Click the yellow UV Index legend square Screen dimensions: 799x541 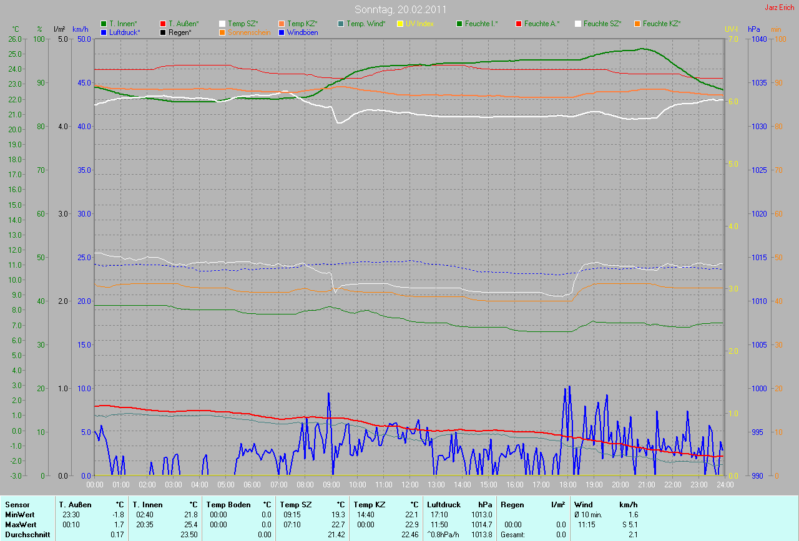401,24
